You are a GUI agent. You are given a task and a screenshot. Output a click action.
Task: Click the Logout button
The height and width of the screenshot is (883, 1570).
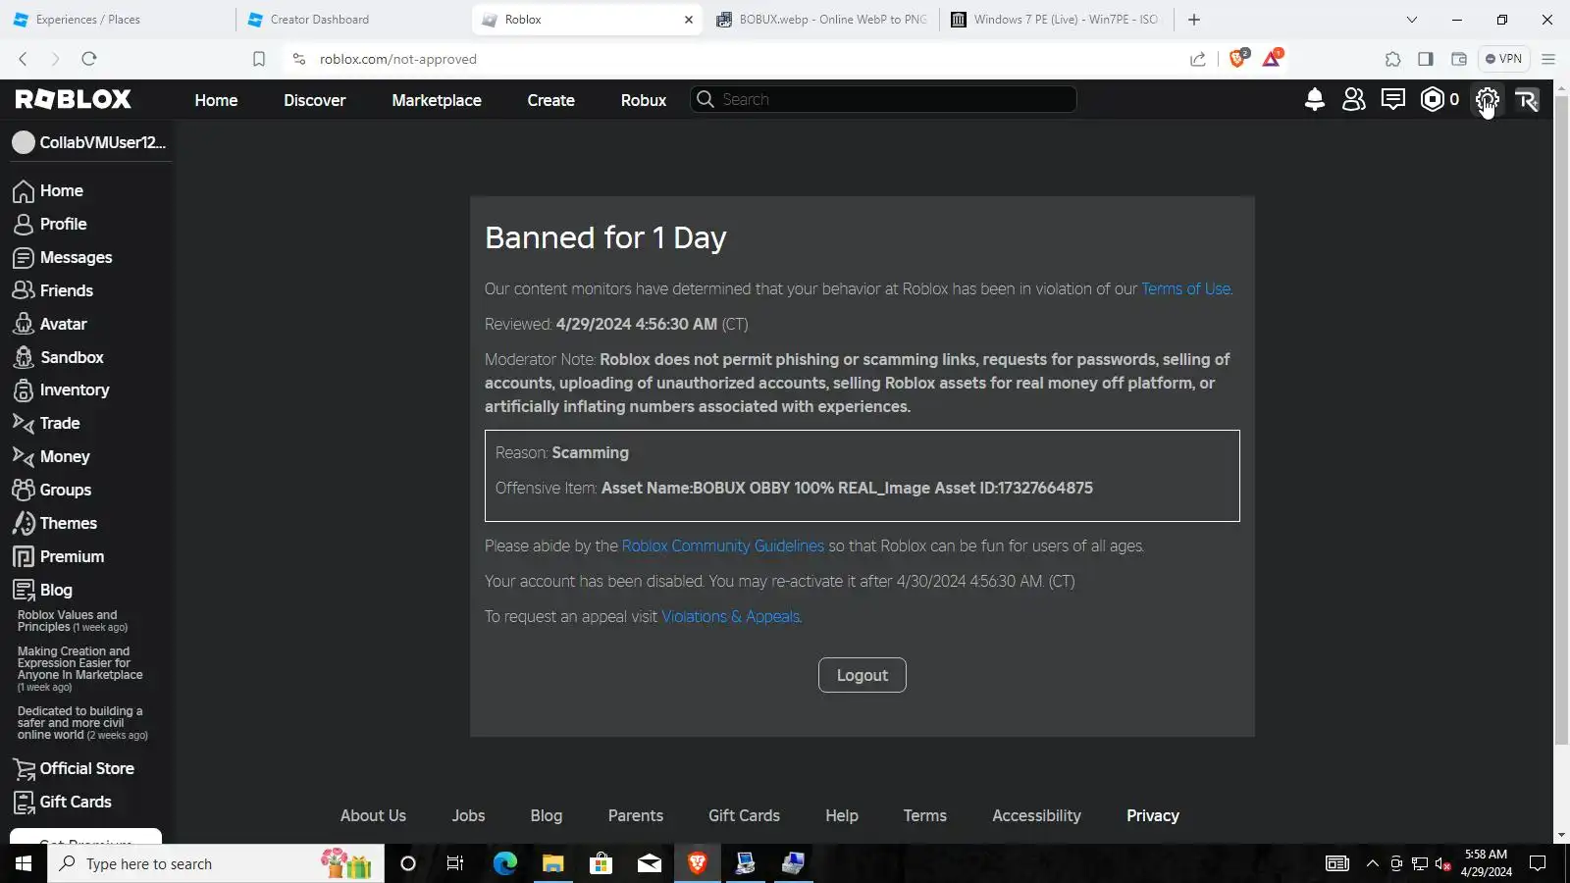point(863,675)
